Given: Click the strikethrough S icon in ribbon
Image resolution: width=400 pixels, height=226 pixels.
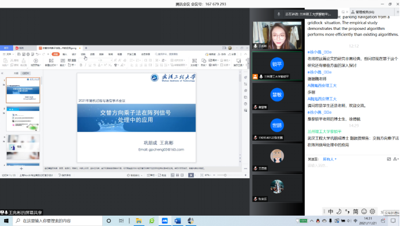Looking at the screenshot, I should click(x=95, y=65).
